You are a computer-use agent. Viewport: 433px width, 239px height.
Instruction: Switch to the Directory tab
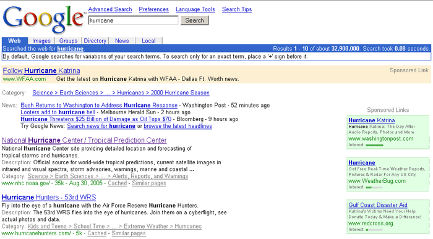pyautogui.click(x=95, y=41)
